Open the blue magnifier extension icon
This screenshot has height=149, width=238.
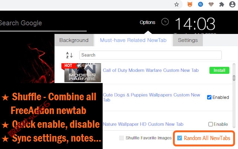click(x=200, y=4)
